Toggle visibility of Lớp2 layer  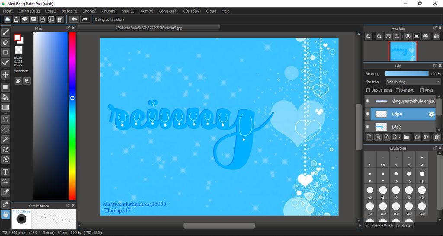367,127
